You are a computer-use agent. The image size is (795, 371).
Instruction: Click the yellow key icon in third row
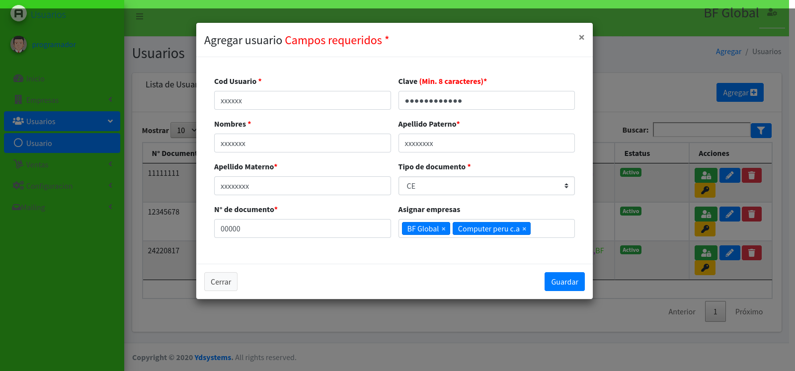pyautogui.click(x=705, y=268)
